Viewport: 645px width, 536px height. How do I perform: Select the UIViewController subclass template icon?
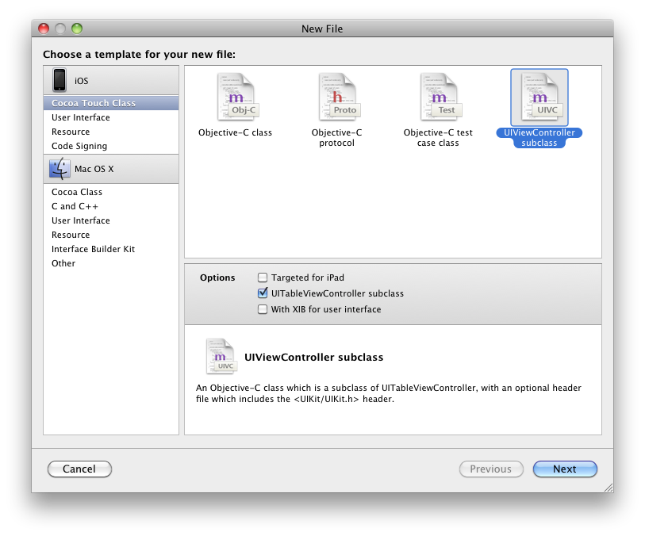coord(539,97)
